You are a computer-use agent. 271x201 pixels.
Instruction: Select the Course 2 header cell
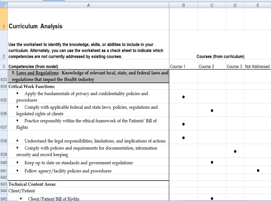coord(206,67)
